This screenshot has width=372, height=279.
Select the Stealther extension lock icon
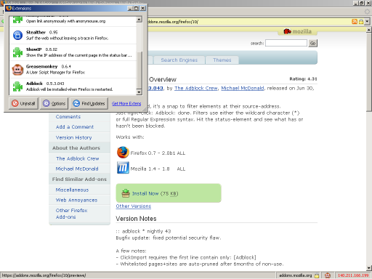point(17,36)
